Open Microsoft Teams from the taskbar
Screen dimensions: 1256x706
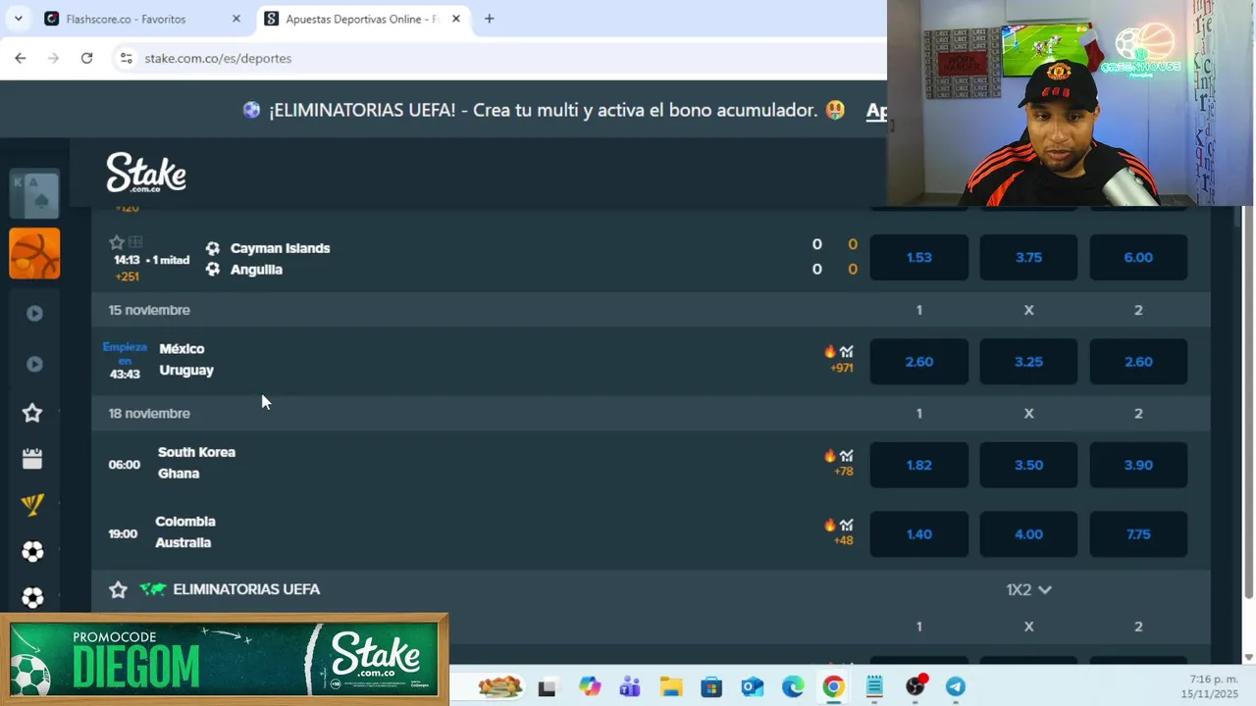pyautogui.click(x=630, y=686)
